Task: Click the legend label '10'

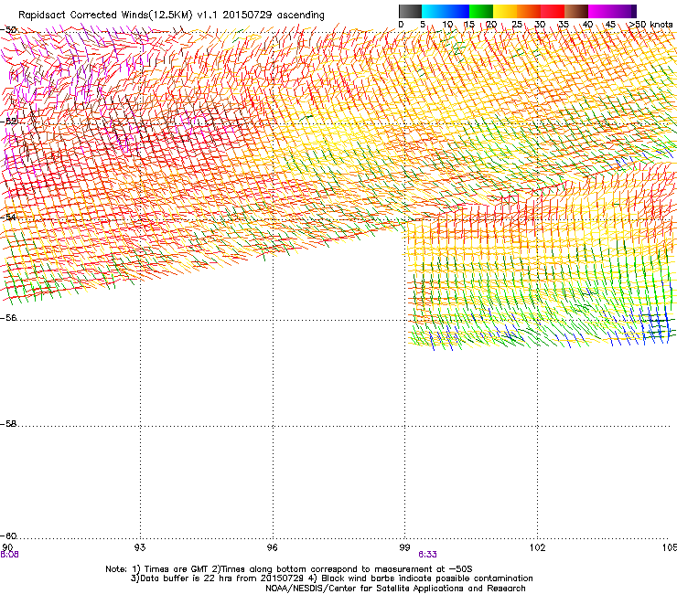Action: click(447, 25)
